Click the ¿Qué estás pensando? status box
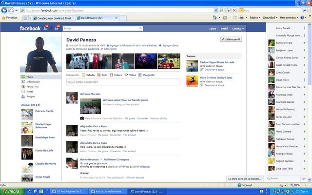The width and height of the screenshot is (312, 195). (x=123, y=82)
